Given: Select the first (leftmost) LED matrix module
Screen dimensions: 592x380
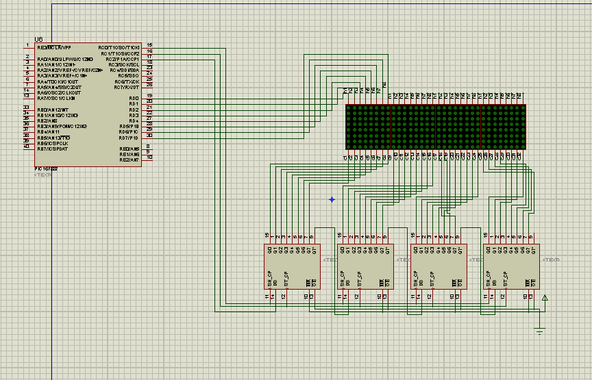Looking at the screenshot, I should [x=368, y=127].
